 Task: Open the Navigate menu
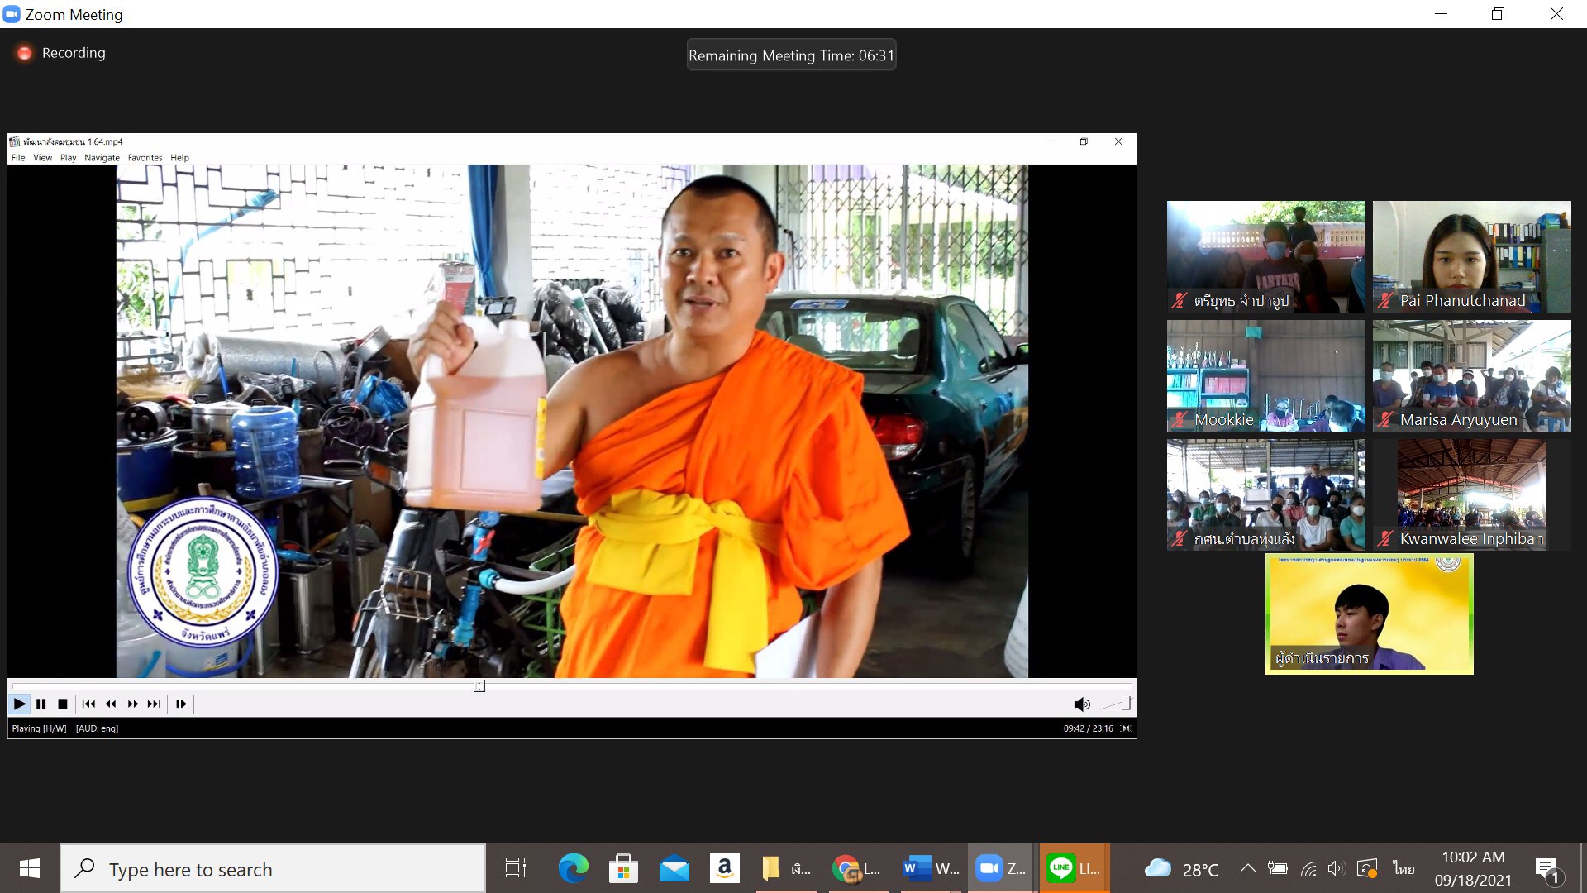tap(102, 158)
